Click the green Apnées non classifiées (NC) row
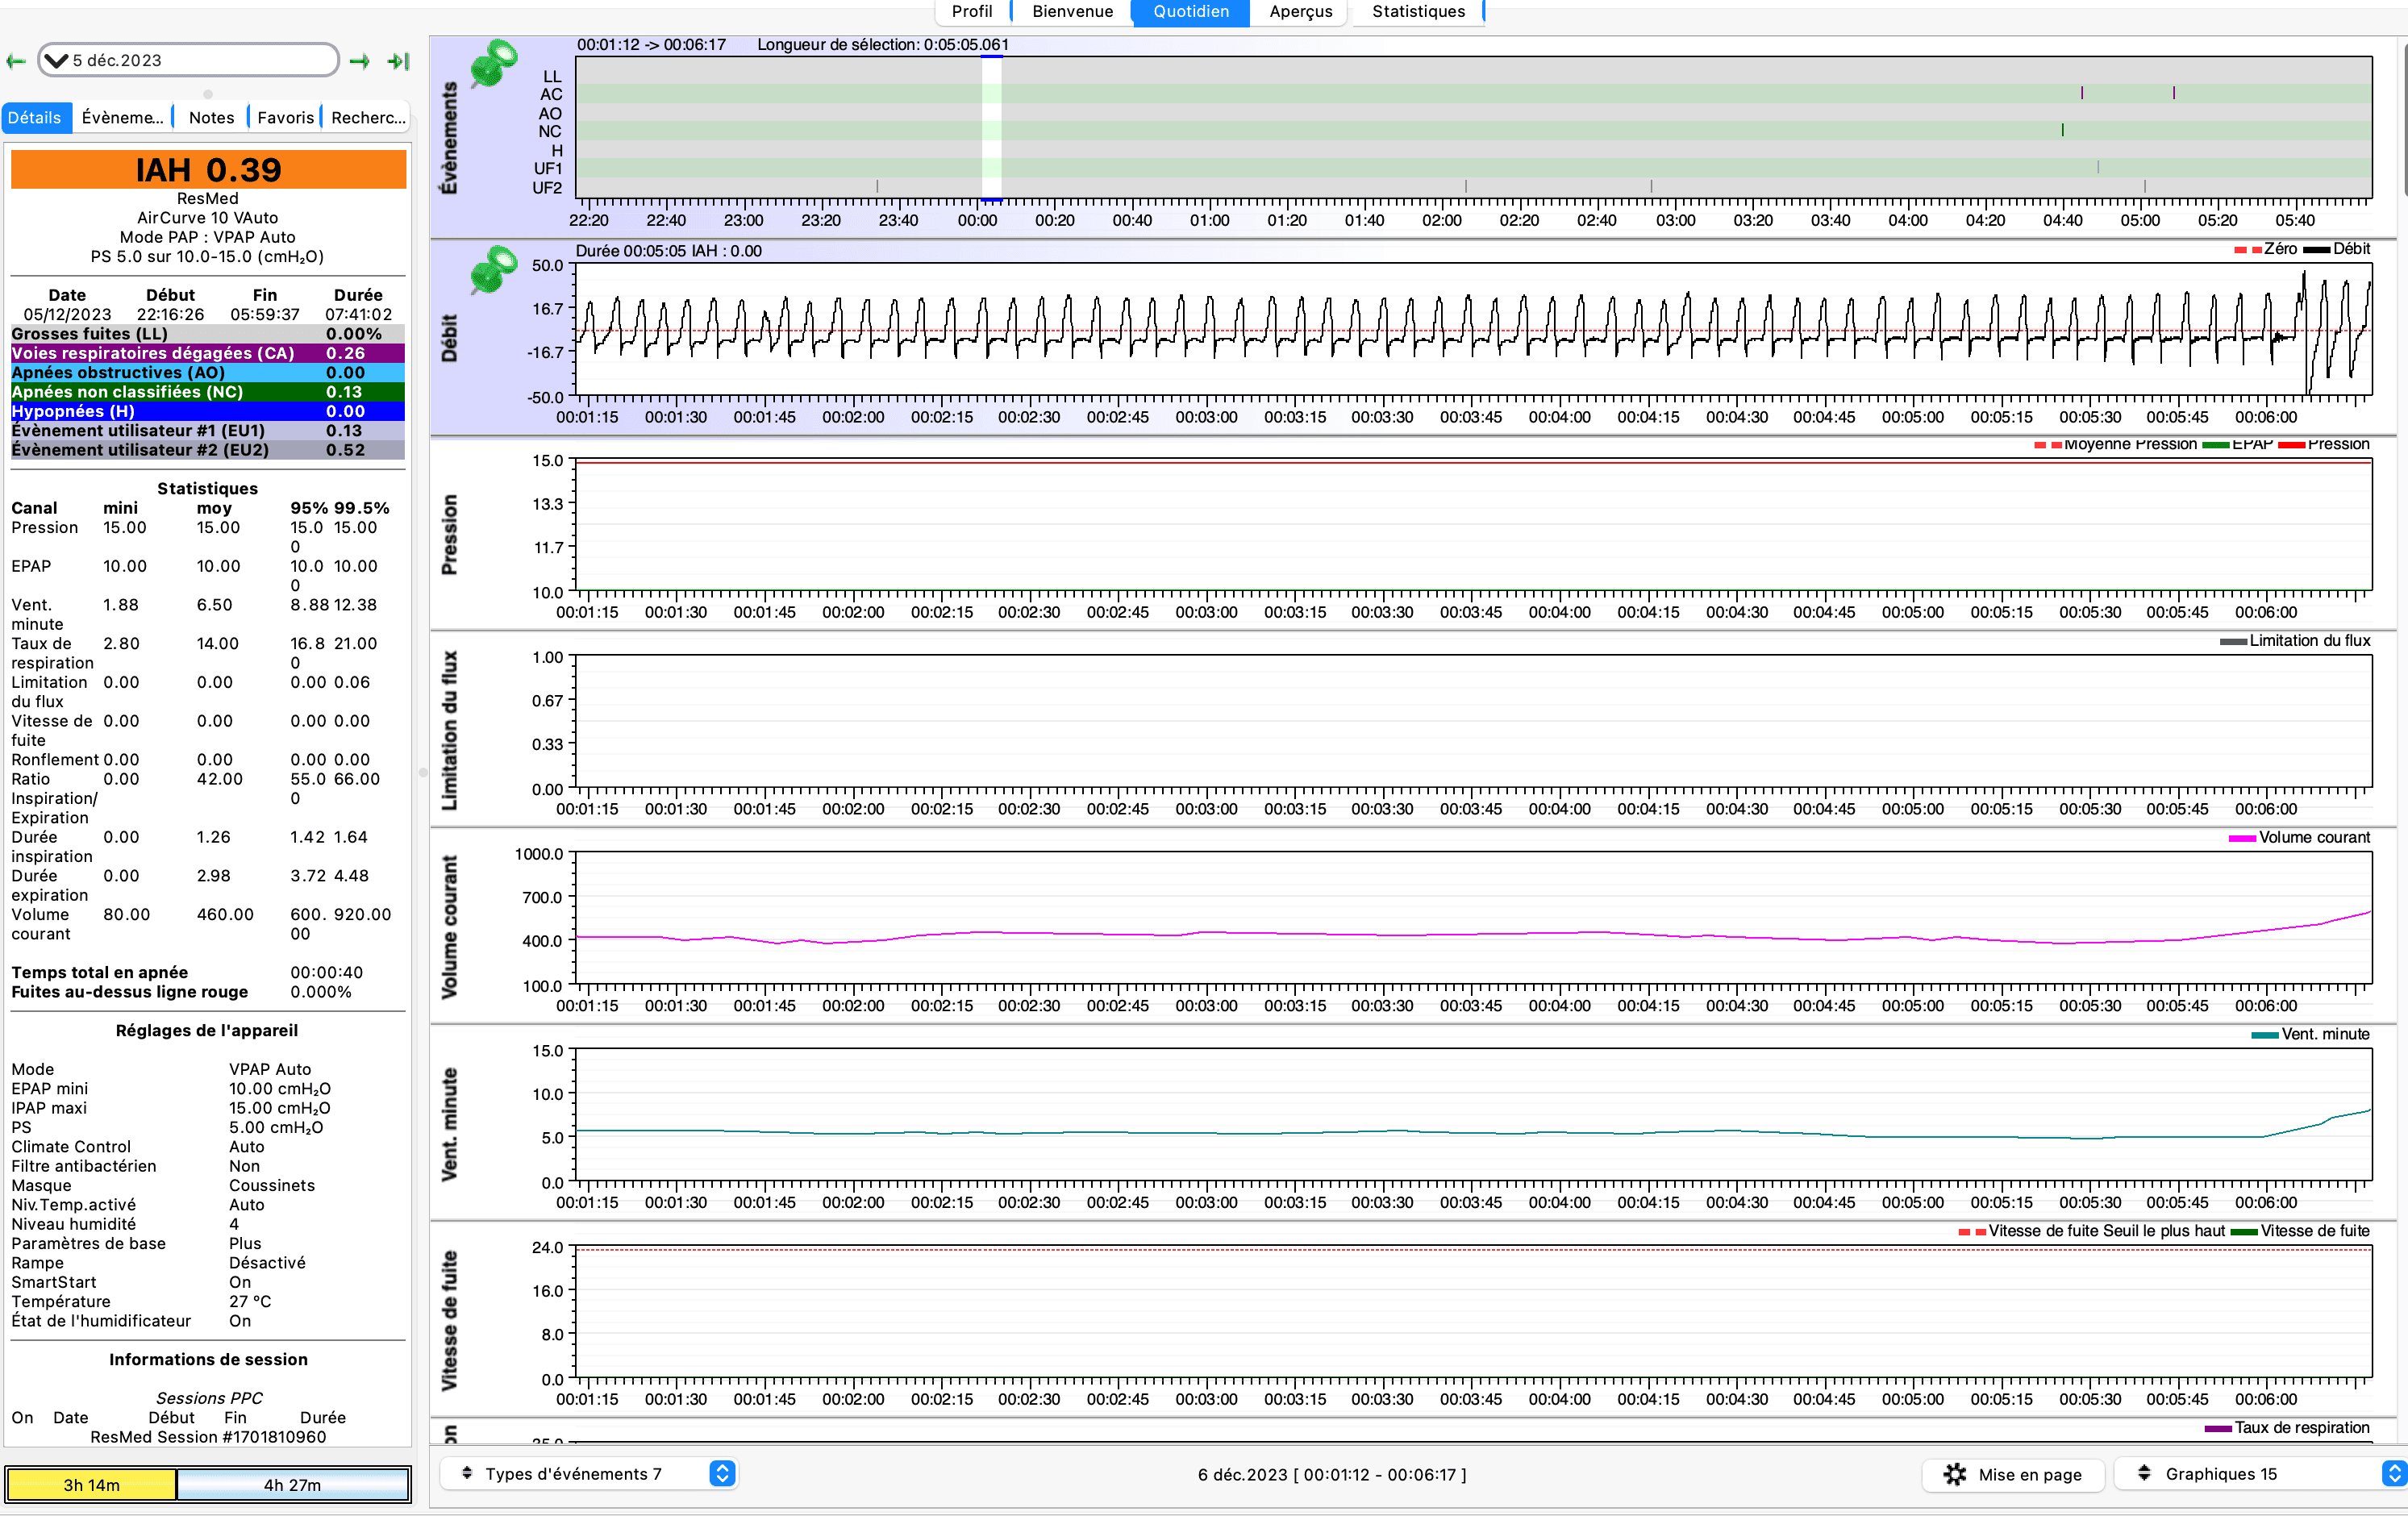 coord(208,392)
